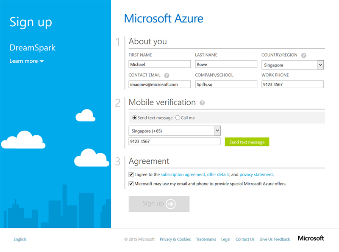Open the Contact Us footer link

[245, 239]
